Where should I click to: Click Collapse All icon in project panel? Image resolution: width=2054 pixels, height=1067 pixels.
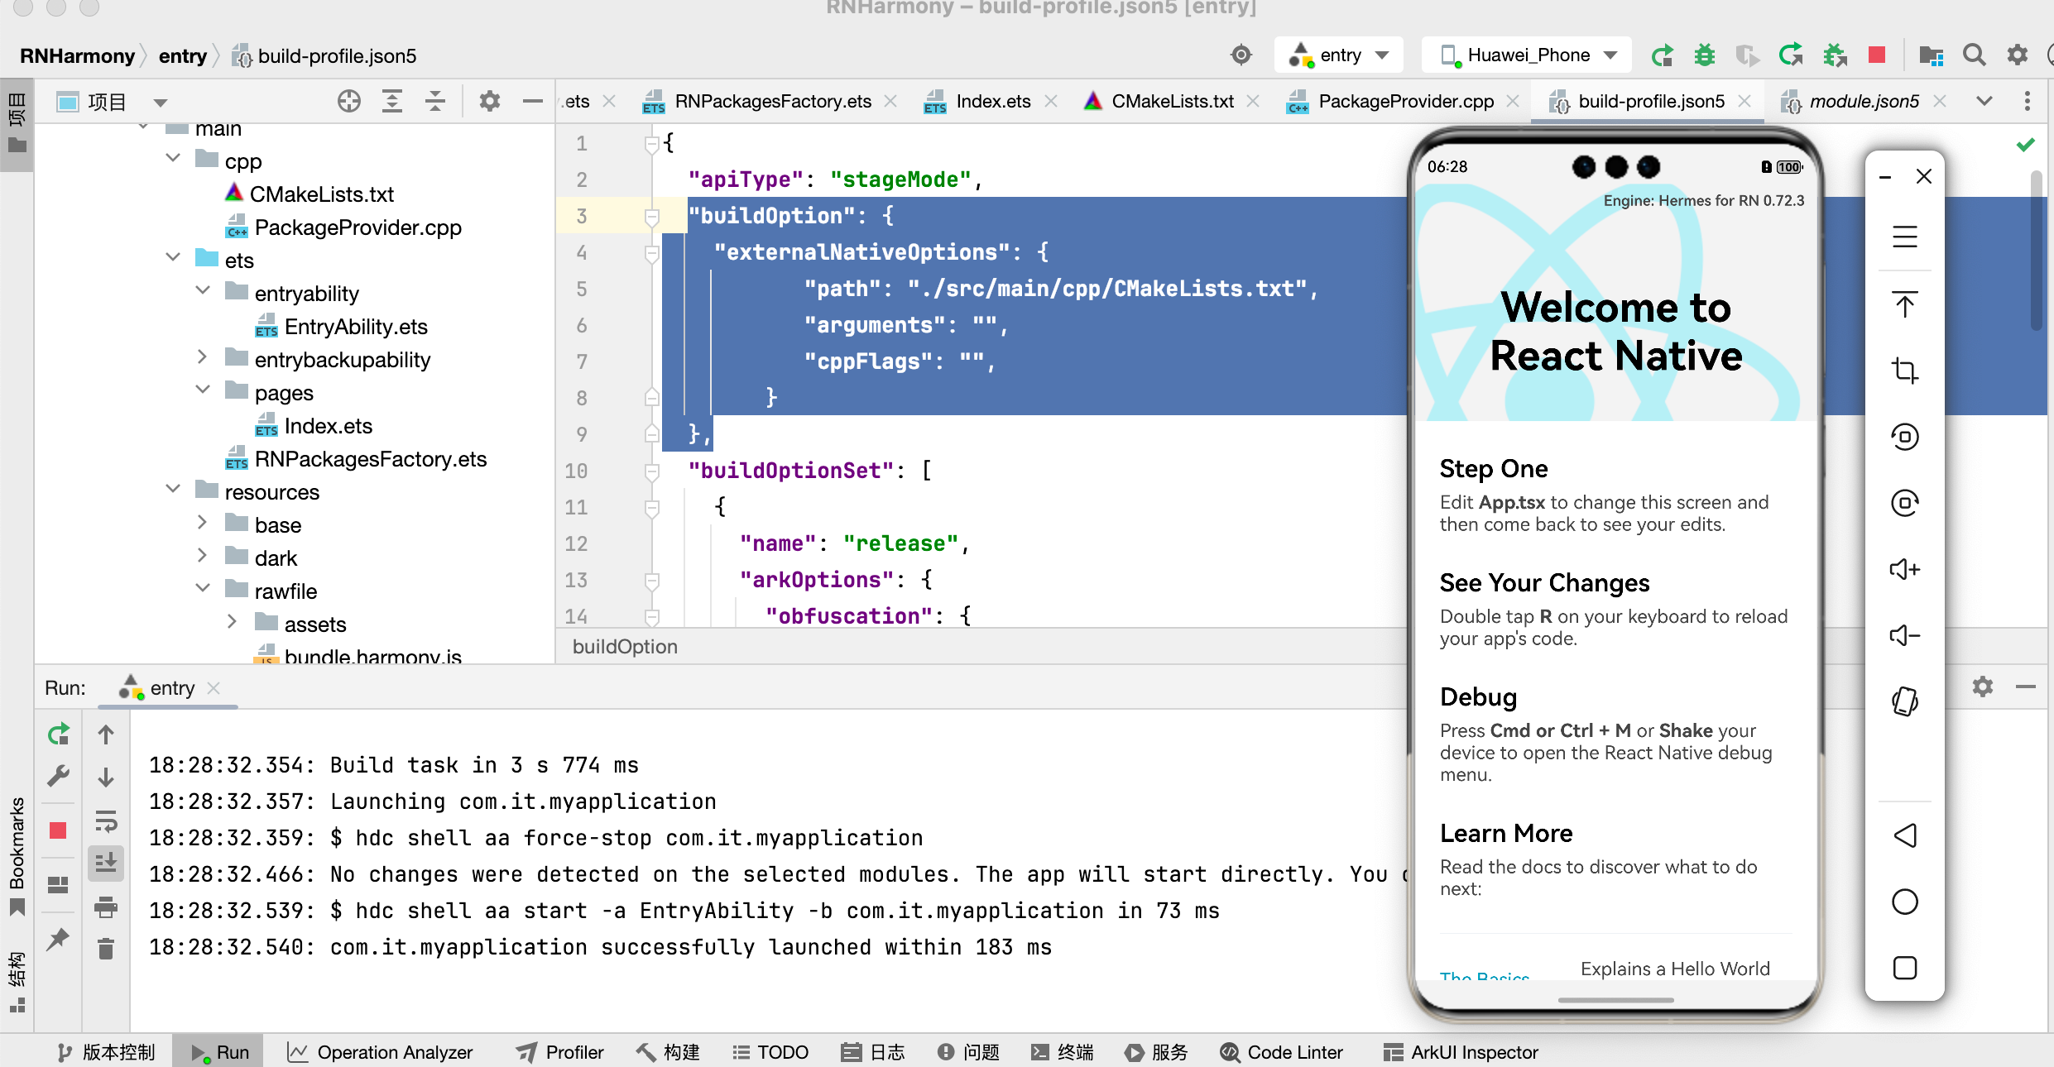point(435,101)
